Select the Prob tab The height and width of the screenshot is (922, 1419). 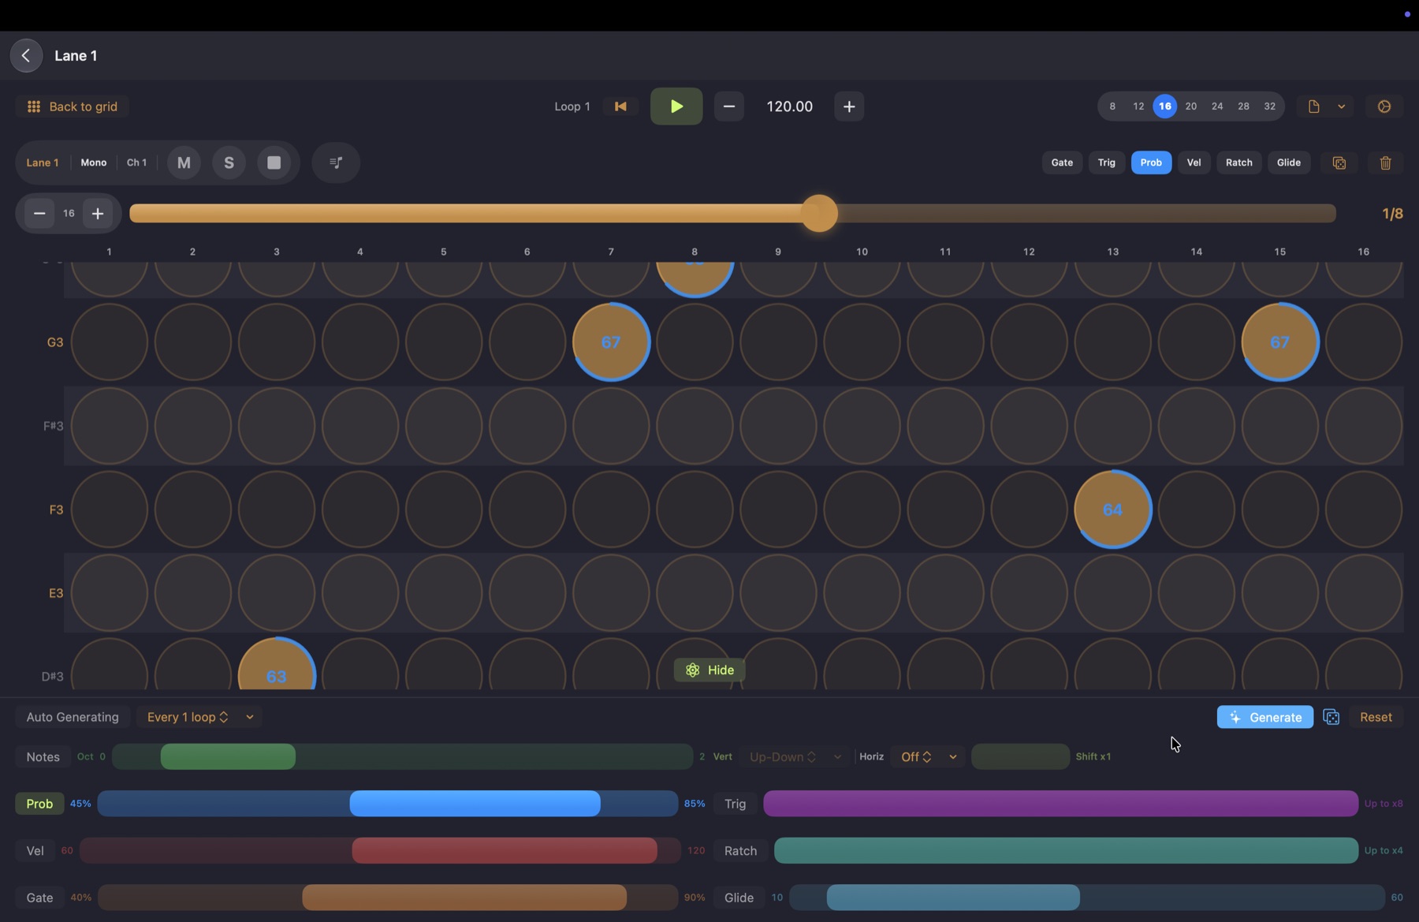click(1151, 162)
